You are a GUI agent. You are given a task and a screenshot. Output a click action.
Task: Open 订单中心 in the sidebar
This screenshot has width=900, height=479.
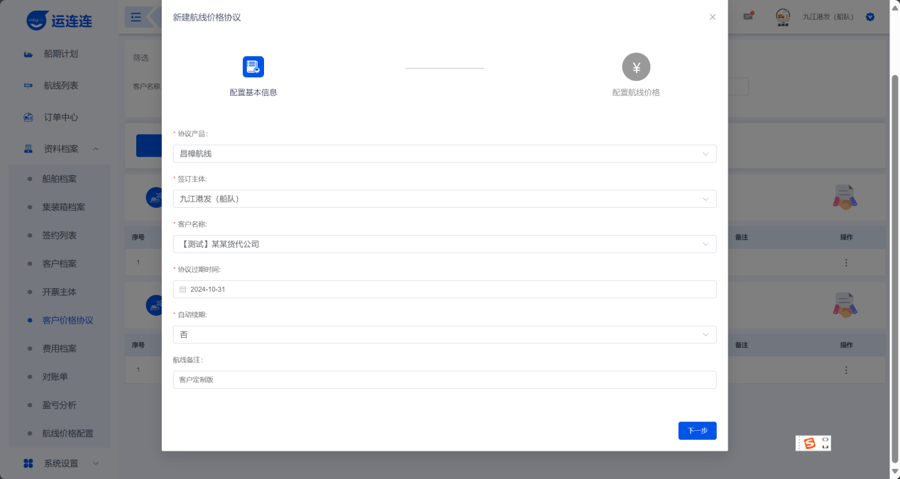[x=60, y=117]
